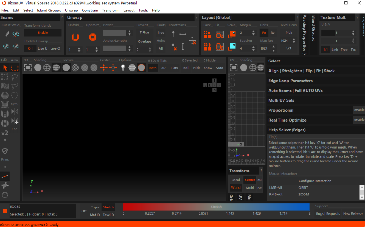Click the Texel Density Pick button
The image size is (365, 227).
point(289,33)
